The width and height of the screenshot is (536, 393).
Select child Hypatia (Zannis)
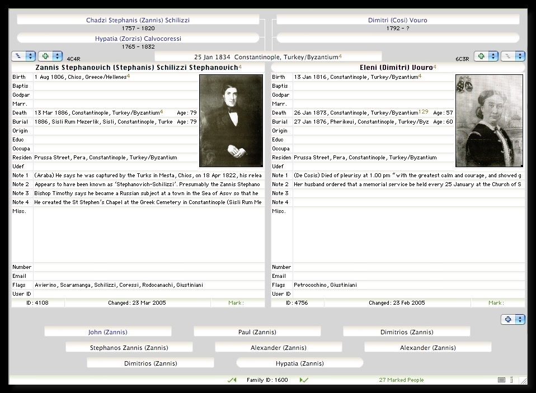point(299,363)
